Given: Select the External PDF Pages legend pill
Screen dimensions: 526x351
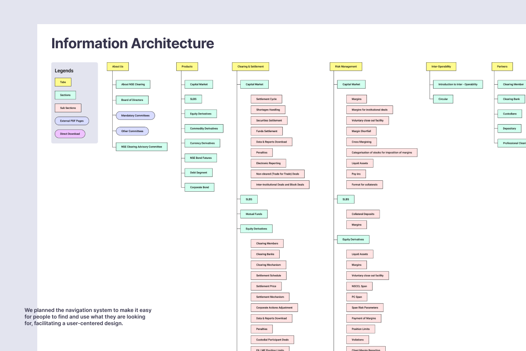Looking at the screenshot, I should tap(72, 121).
